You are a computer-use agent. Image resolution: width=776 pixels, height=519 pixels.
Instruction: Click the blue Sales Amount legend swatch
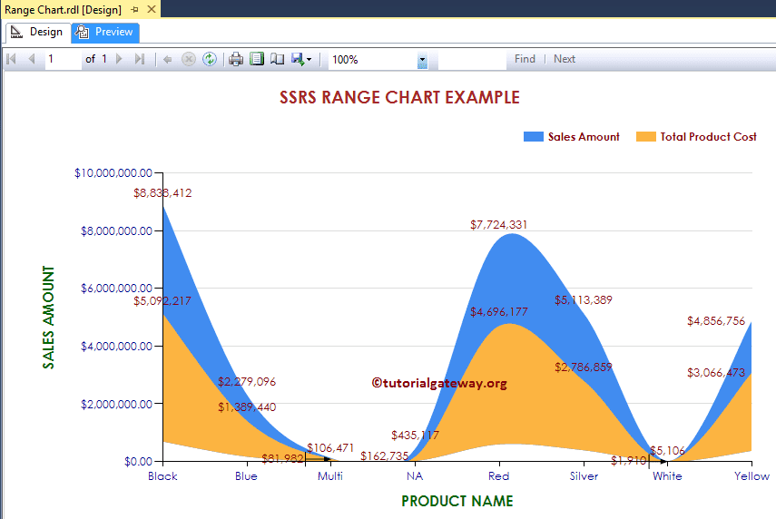click(534, 137)
